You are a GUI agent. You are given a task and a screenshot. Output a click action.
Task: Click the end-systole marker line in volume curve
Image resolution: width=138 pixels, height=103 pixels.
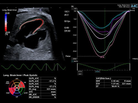click(x=115, y=67)
